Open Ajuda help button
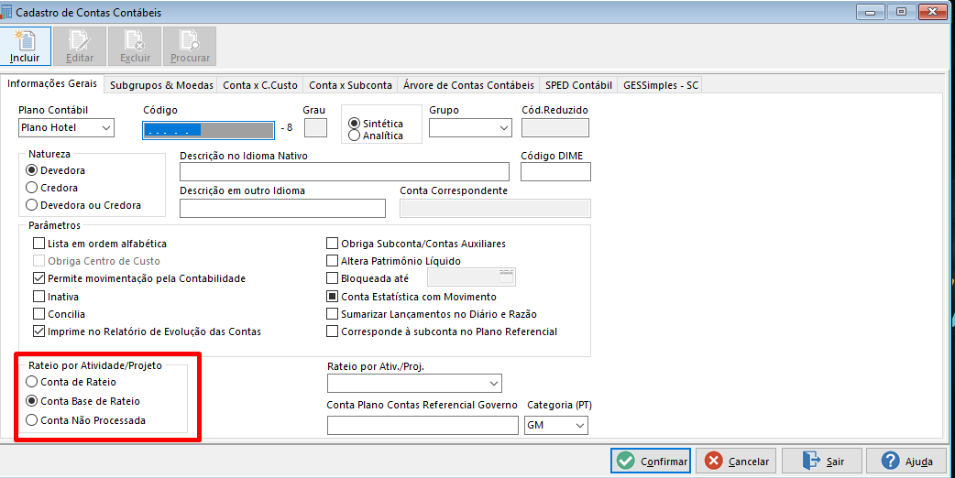Viewport: 955px width, 478px height. tap(907, 461)
